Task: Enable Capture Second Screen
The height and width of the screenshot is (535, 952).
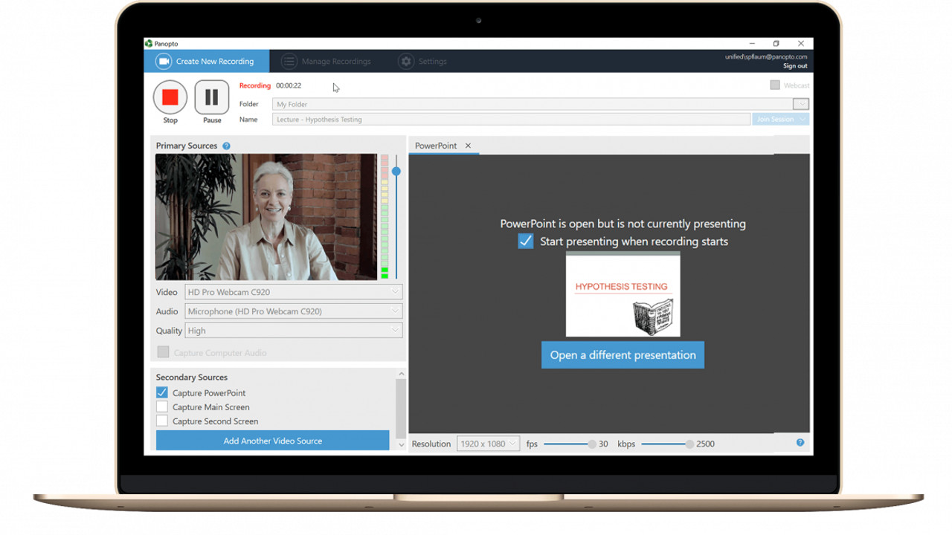Action: click(161, 421)
